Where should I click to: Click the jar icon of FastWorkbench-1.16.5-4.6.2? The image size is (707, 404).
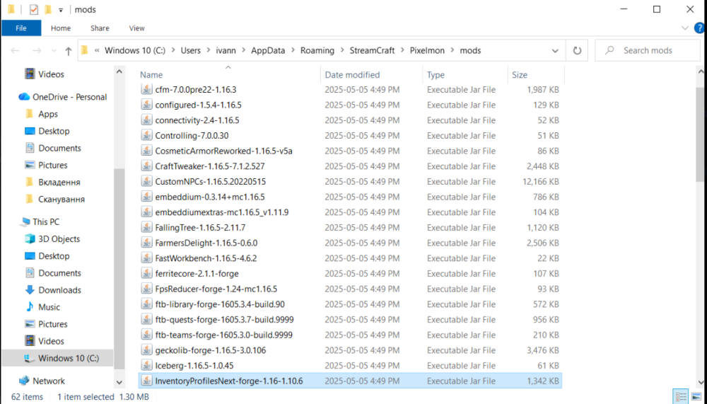[146, 258]
